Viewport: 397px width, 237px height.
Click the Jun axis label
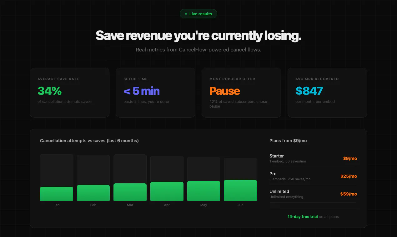[x=240, y=205]
